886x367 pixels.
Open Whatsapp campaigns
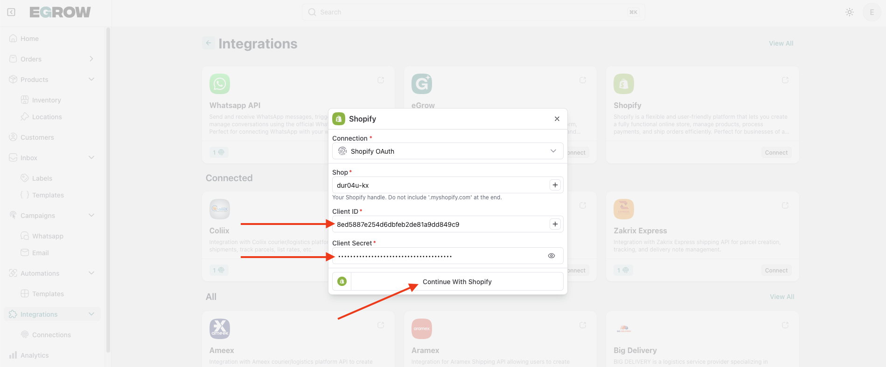click(48, 236)
